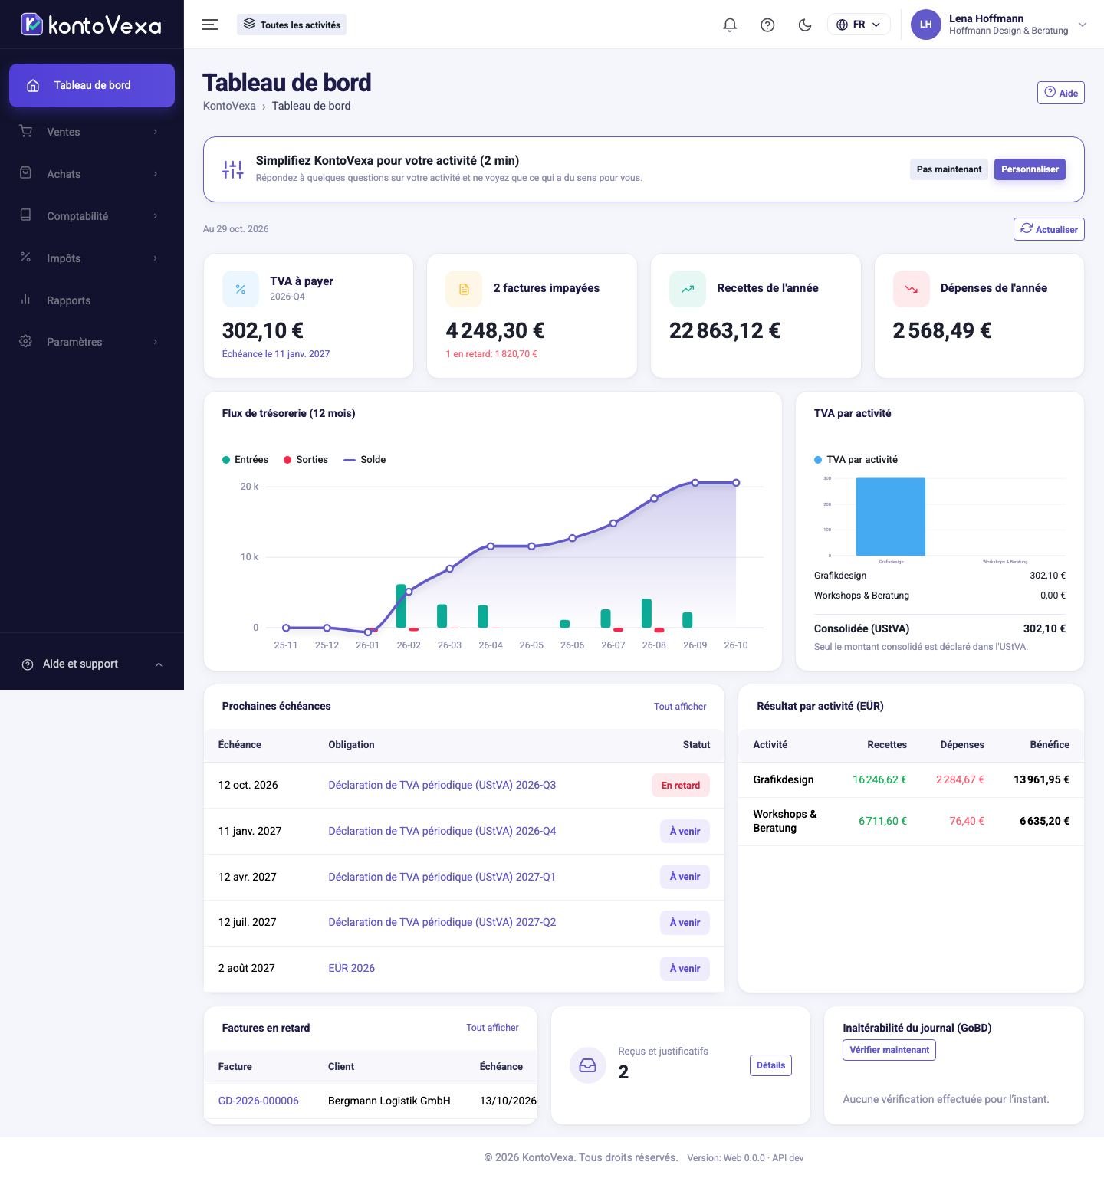The width and height of the screenshot is (1104, 1178).
Task: Toggle the Solde line legend
Action: coord(365,460)
